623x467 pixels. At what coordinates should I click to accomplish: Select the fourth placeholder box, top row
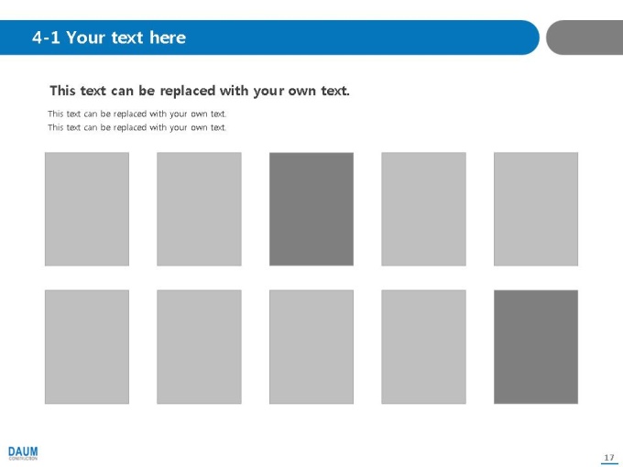pyautogui.click(x=423, y=209)
